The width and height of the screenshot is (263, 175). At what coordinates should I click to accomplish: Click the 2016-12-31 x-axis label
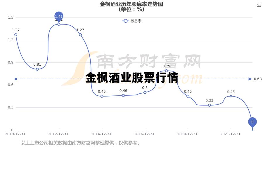pyautogui.click(x=144, y=134)
